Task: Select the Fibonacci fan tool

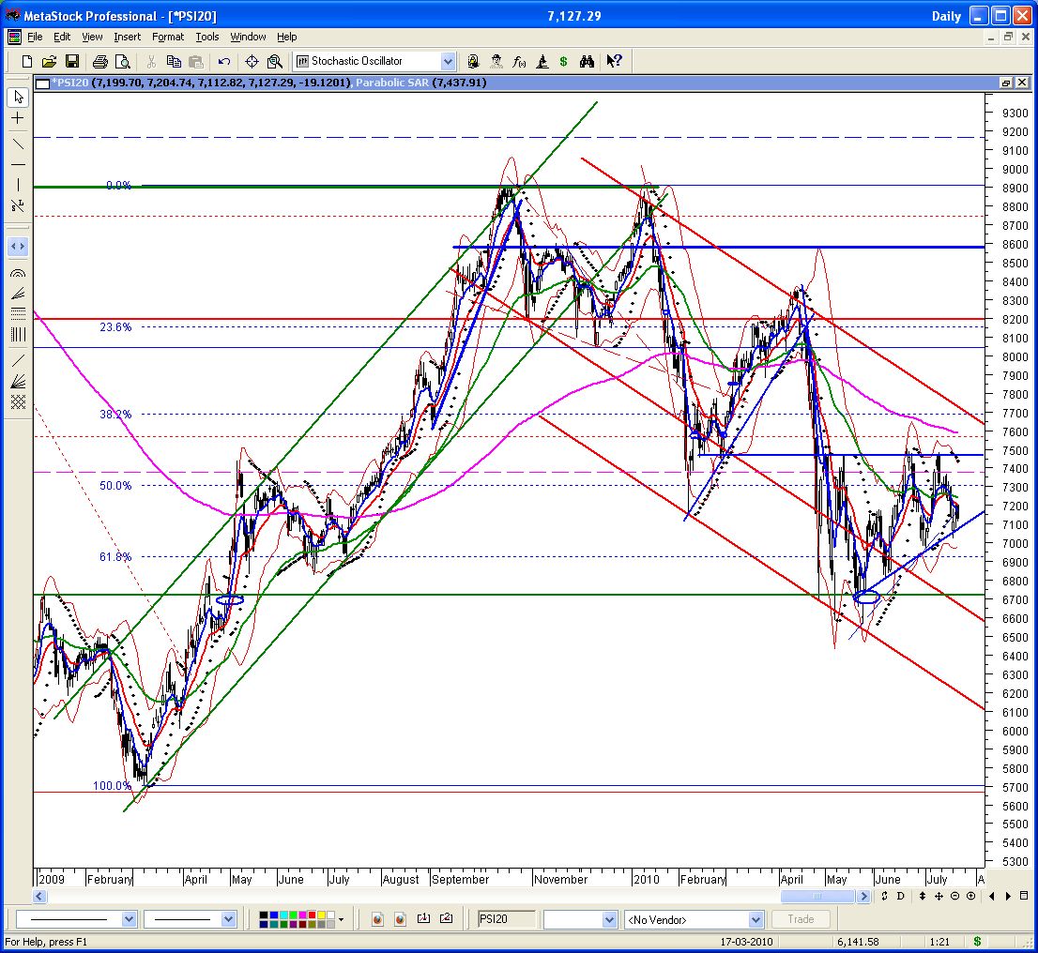Action: click(x=18, y=294)
